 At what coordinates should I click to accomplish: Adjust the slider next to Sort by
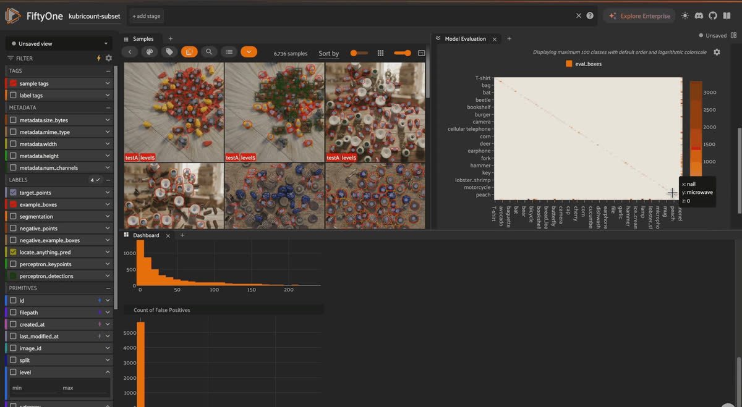359,53
